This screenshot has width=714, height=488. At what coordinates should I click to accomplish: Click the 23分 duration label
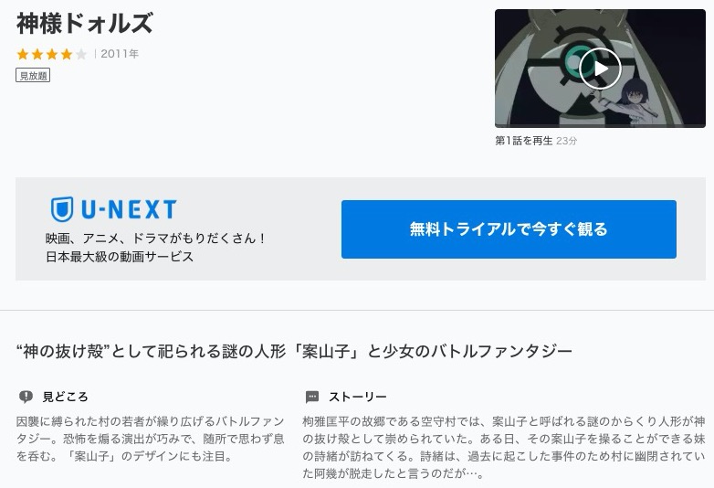[566, 141]
